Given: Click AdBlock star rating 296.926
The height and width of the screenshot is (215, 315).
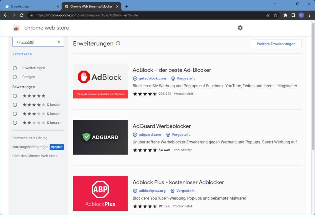Looking at the screenshot, I should (x=152, y=94).
